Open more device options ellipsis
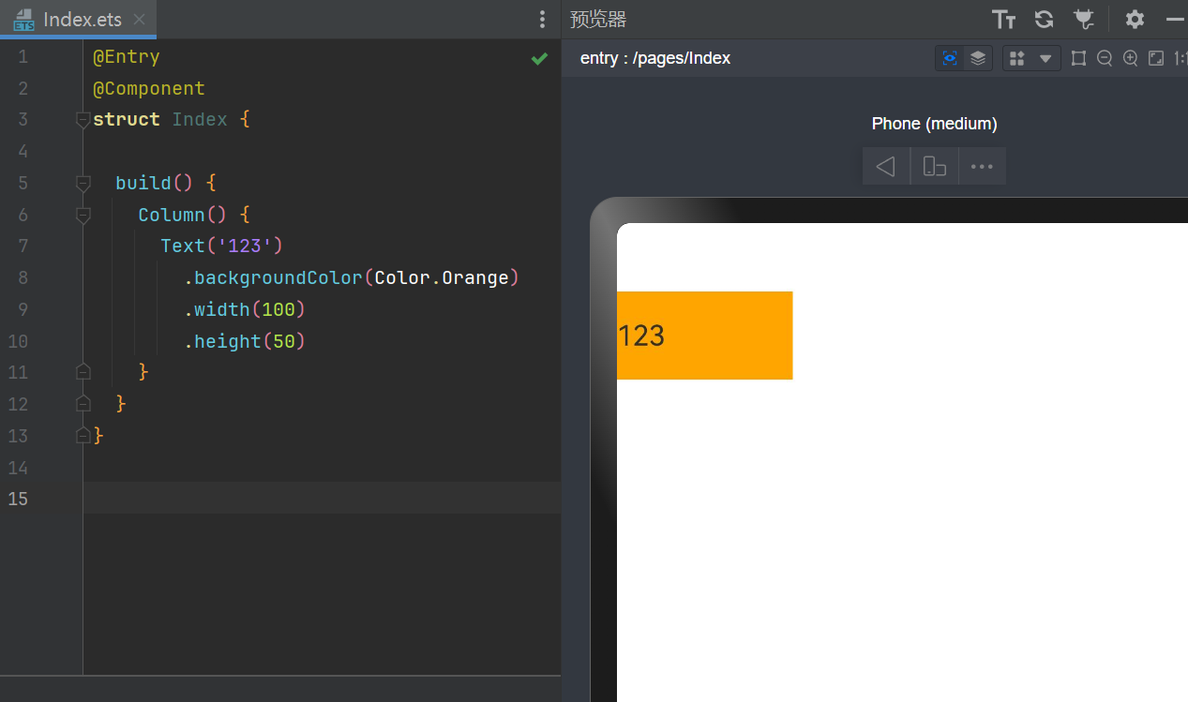 982,167
